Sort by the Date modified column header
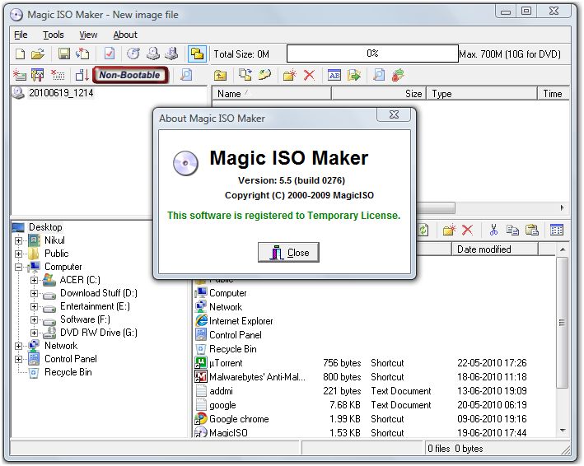Image resolution: width=584 pixels, height=466 pixels. pos(494,249)
